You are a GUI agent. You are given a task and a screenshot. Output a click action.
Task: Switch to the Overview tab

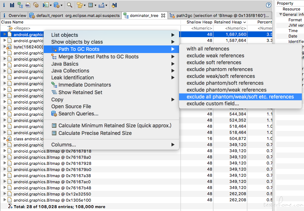(x=17, y=16)
